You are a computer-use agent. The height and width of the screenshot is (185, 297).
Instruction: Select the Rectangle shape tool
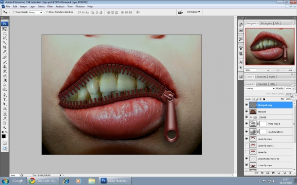click(x=4, y=109)
